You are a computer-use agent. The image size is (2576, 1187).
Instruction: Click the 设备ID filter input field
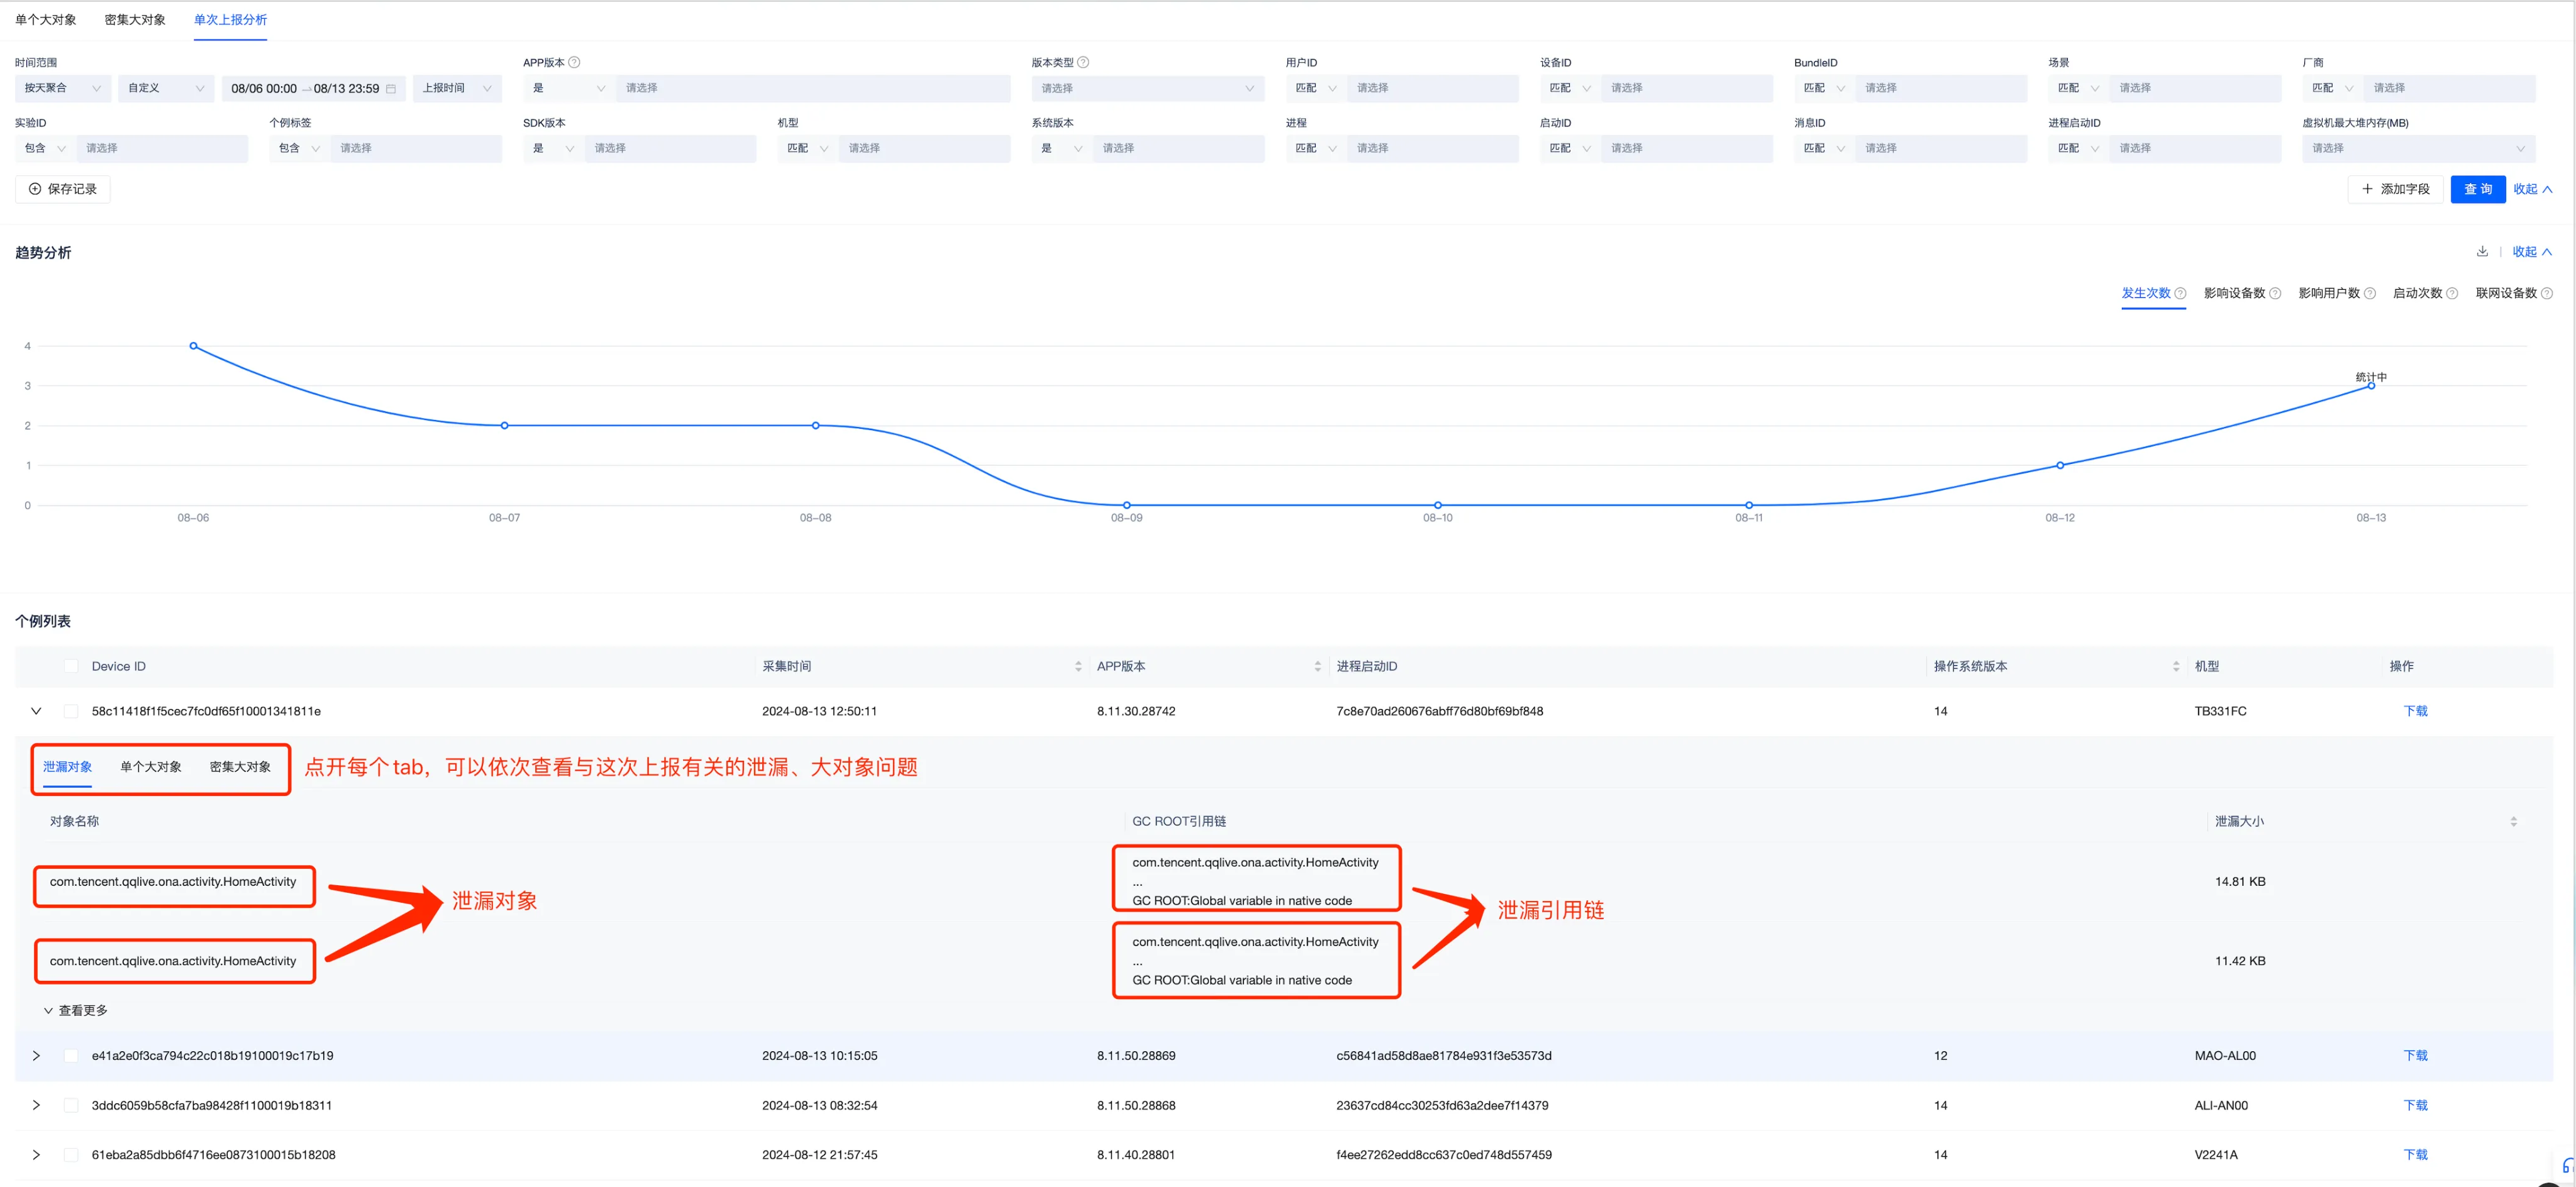tap(1686, 88)
